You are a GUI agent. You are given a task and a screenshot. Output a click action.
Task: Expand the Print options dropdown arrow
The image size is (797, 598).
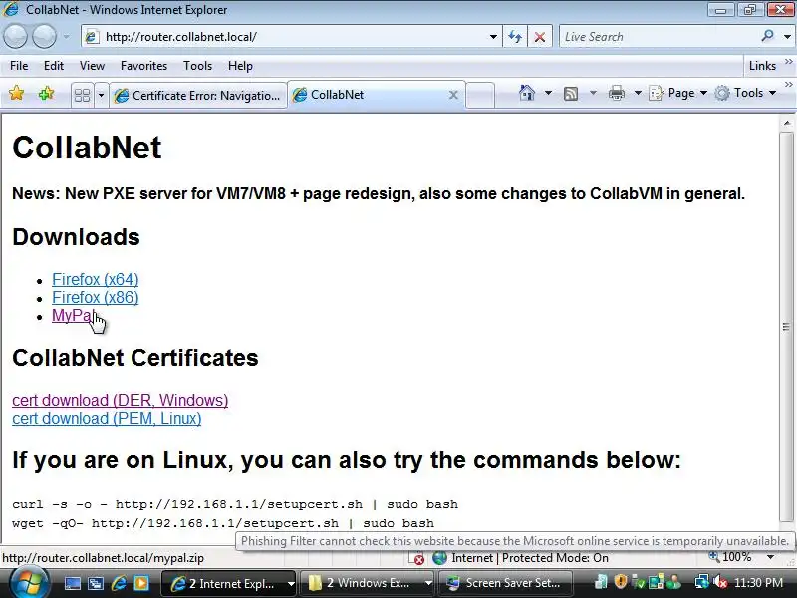[x=638, y=93]
